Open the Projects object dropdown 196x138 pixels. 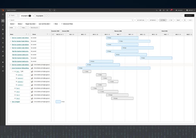(x=13, y=15)
